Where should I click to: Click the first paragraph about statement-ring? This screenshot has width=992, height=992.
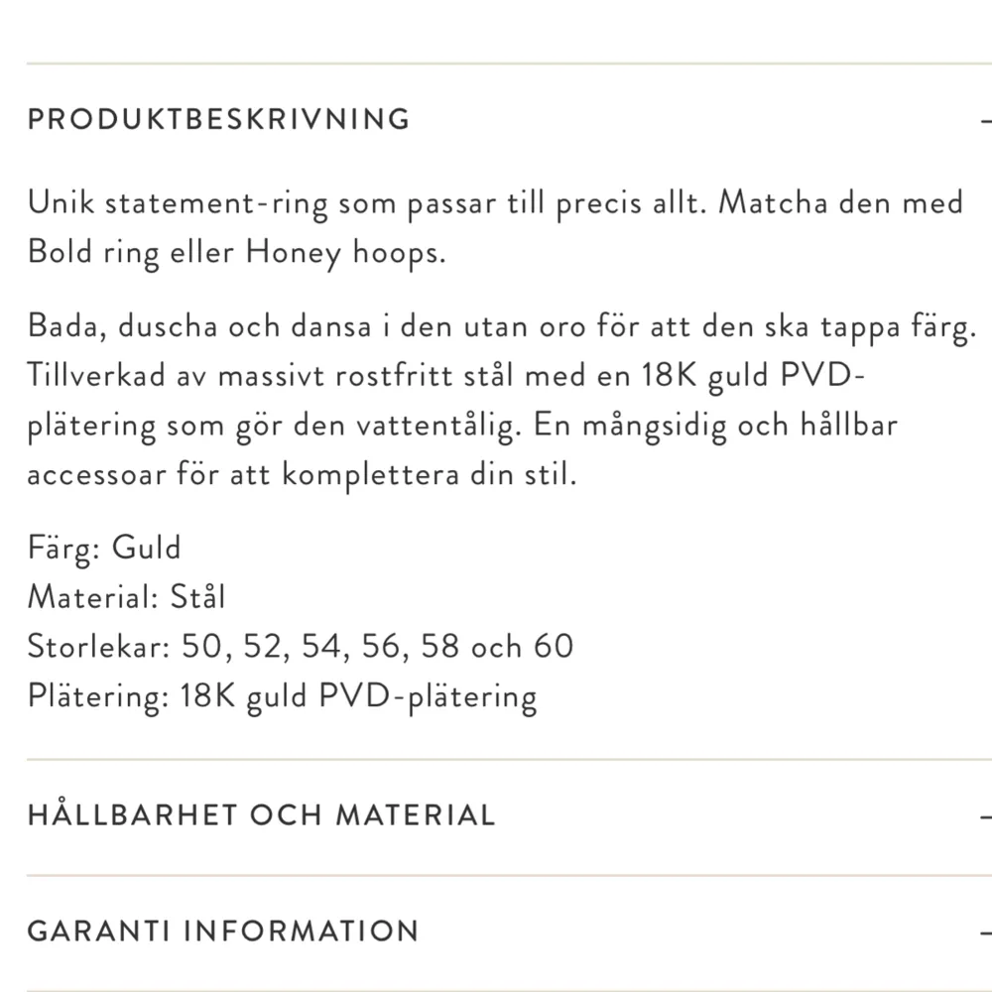click(x=496, y=226)
